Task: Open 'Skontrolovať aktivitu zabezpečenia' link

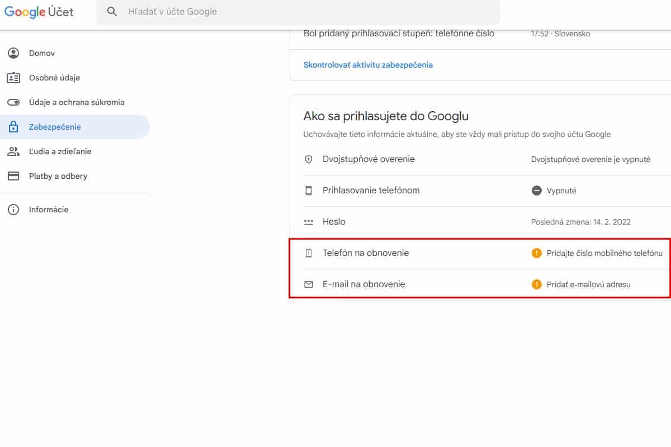Action: [x=368, y=65]
